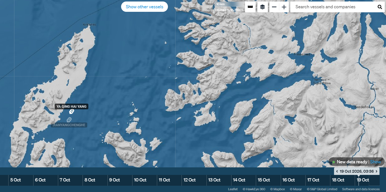386x192 pixels.
Task: Open the map layers panel
Action: (263, 7)
